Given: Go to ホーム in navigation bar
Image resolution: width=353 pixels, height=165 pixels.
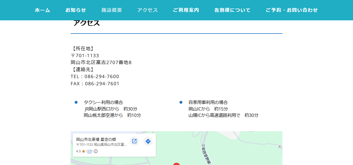Looking at the screenshot, I should (42, 10).
